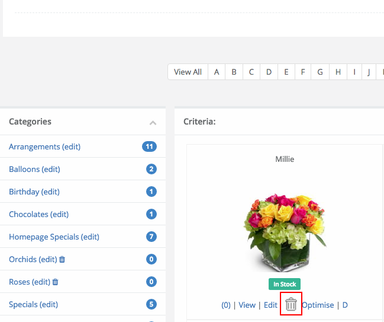Click the Criteria: heading

199,122
